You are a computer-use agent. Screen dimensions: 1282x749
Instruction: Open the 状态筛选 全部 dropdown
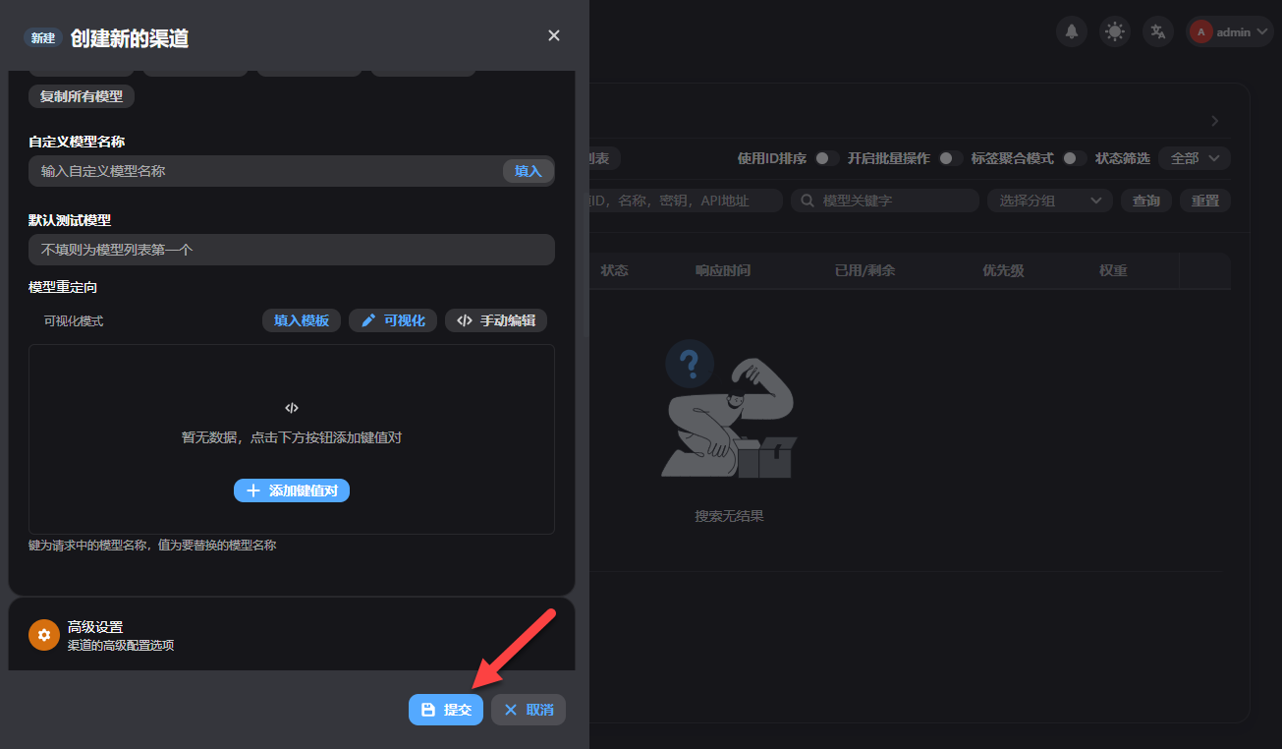tap(1194, 157)
